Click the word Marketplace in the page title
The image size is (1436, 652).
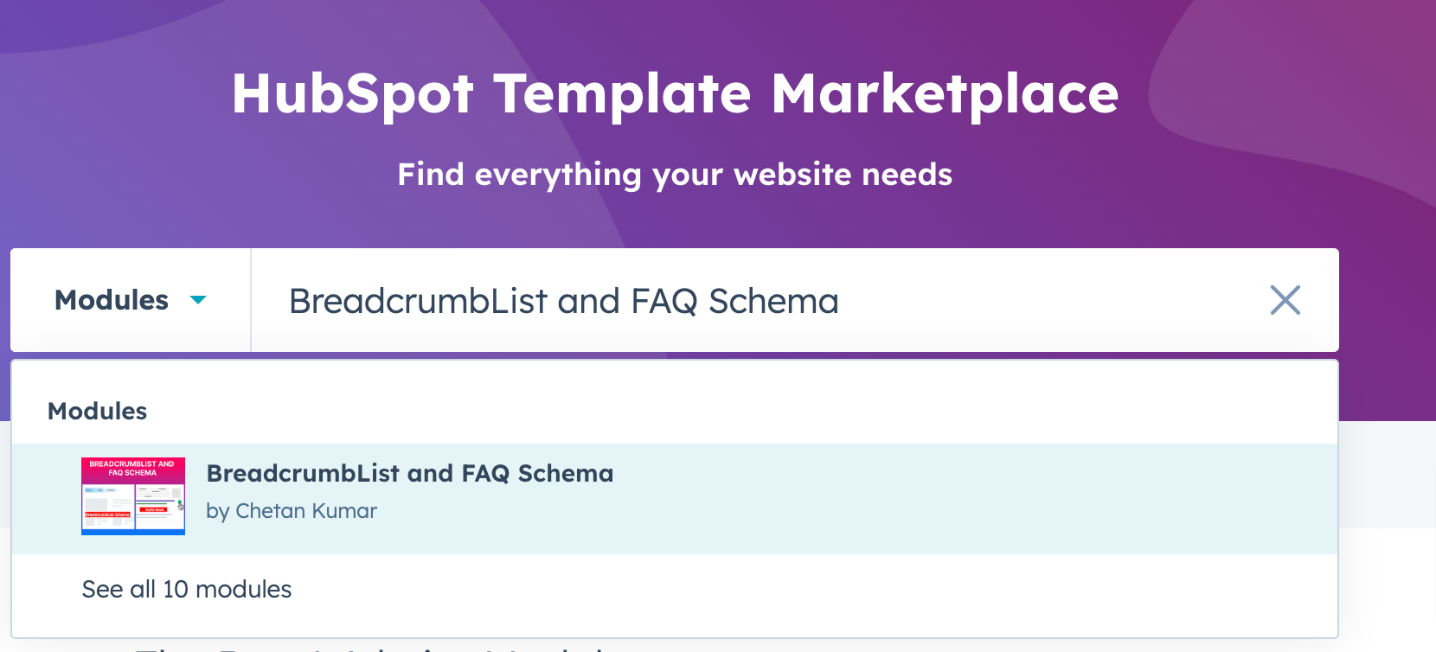click(x=945, y=93)
